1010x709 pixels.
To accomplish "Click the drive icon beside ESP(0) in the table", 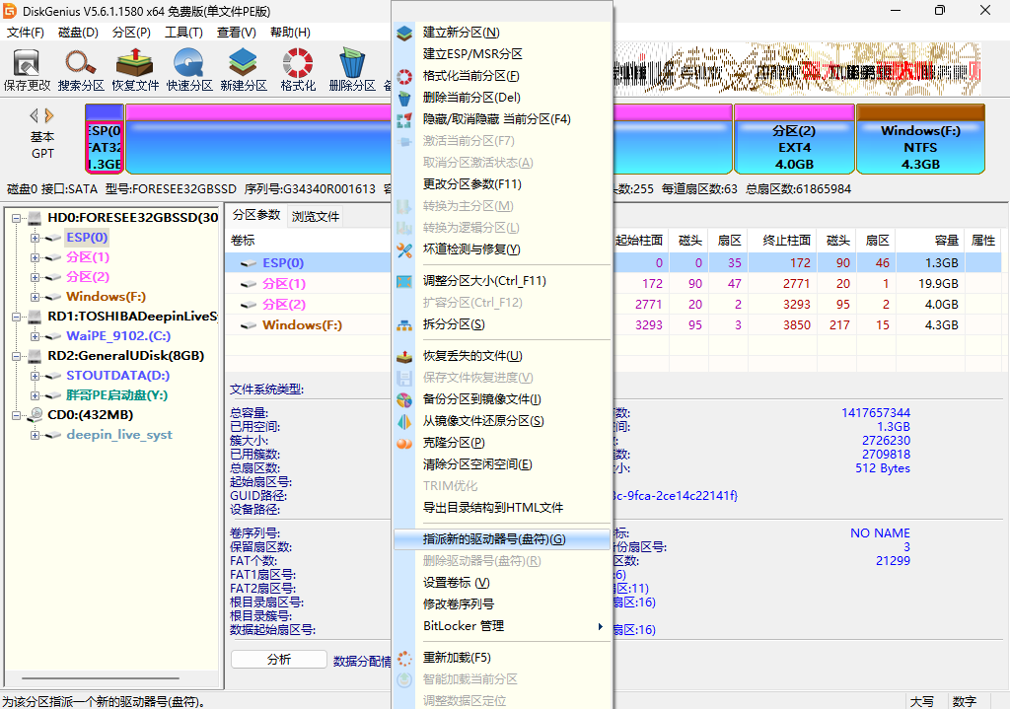I will pyautogui.click(x=249, y=263).
